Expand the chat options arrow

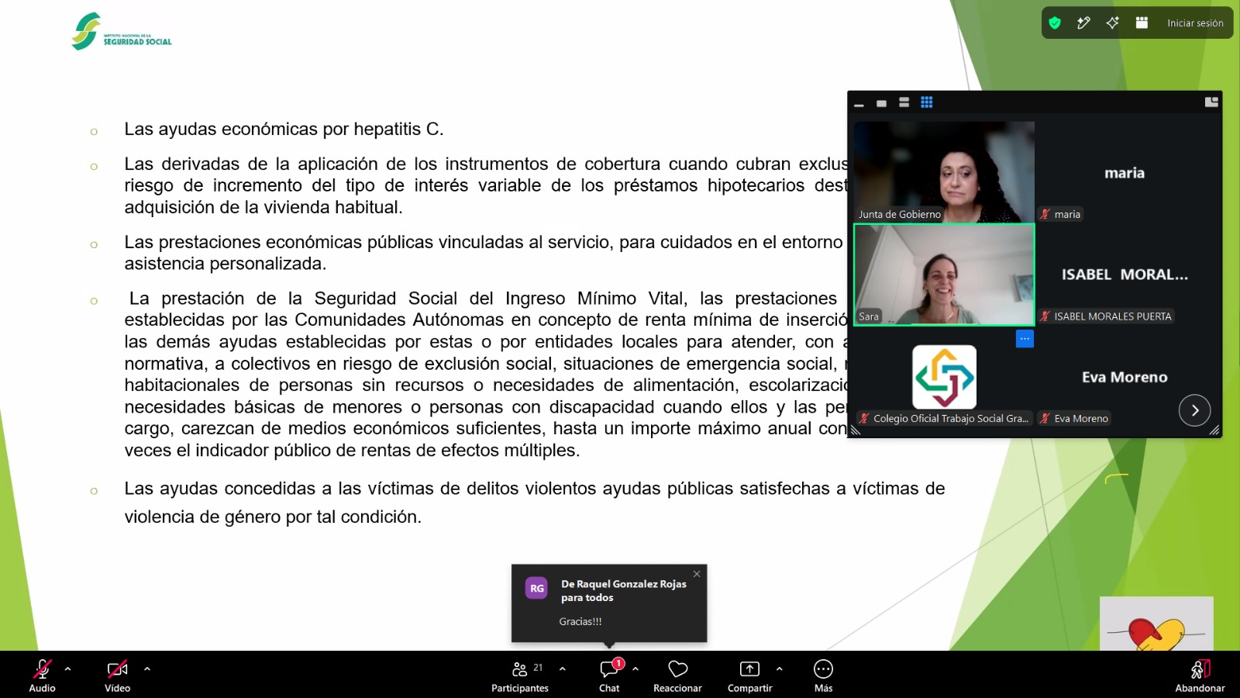pos(635,669)
